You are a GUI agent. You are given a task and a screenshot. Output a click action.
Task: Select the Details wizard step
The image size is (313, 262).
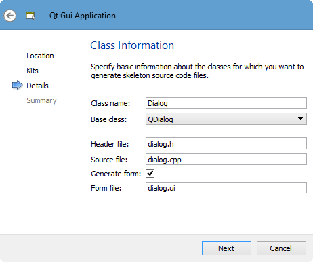coord(37,86)
